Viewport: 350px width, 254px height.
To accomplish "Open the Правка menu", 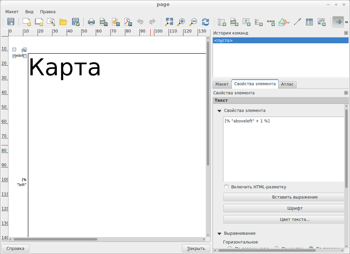I will pos(48,11).
